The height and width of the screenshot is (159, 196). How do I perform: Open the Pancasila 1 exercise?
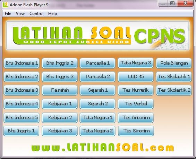coord(97,63)
